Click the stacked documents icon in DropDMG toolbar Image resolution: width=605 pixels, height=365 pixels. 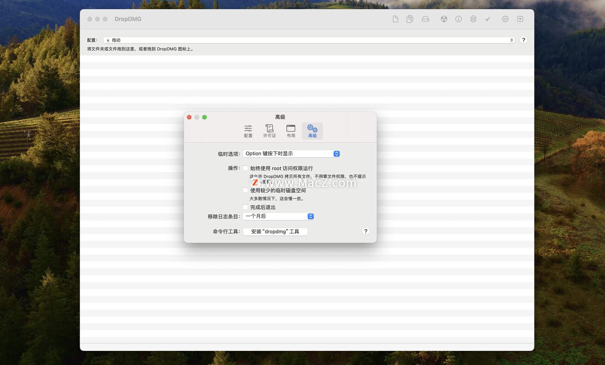tap(410, 19)
